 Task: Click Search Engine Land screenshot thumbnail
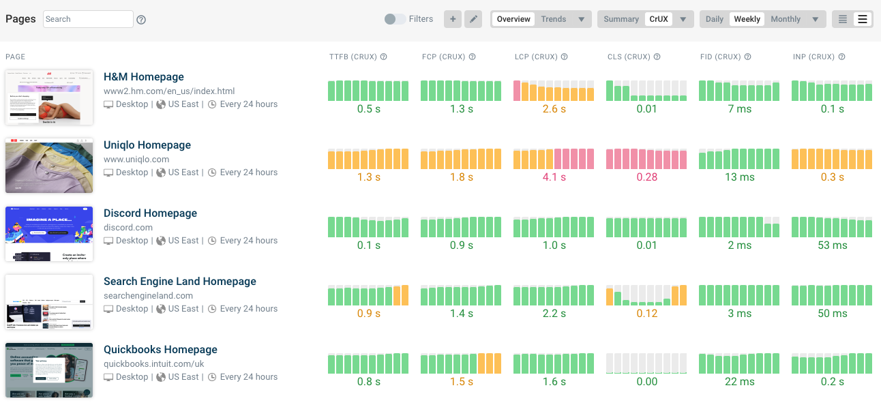pos(49,302)
